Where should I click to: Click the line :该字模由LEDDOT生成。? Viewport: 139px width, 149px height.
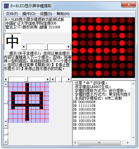[92, 87]
